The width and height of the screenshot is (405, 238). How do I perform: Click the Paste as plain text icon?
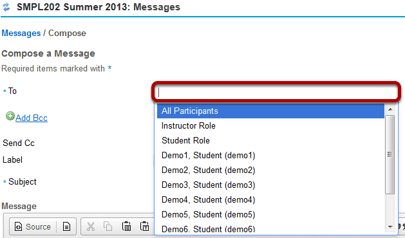click(144, 226)
